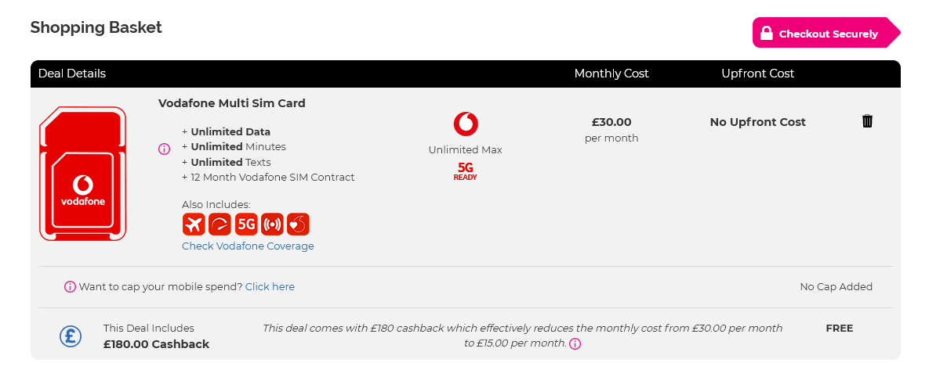929x370 pixels.
Task: Click the £180.00 Cashback label
Action: (x=157, y=344)
